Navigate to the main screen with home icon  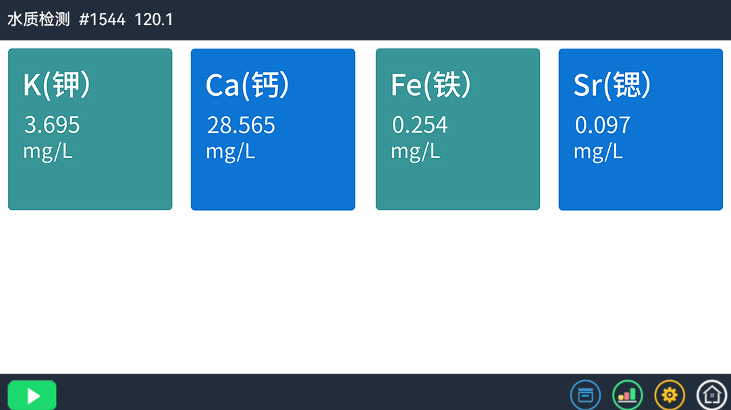(711, 394)
